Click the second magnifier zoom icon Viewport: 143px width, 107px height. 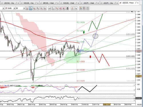(x=38, y=8)
